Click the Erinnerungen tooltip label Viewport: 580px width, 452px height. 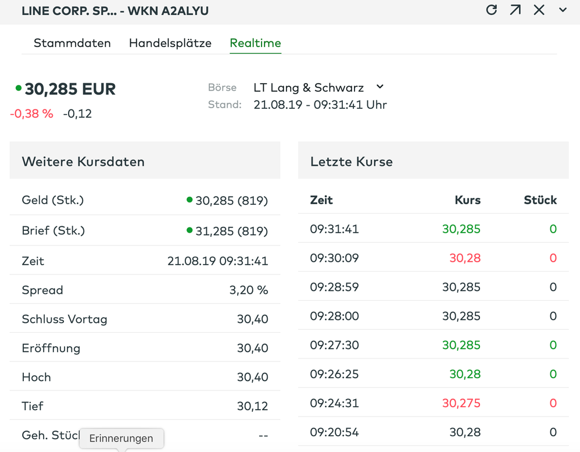pos(121,439)
